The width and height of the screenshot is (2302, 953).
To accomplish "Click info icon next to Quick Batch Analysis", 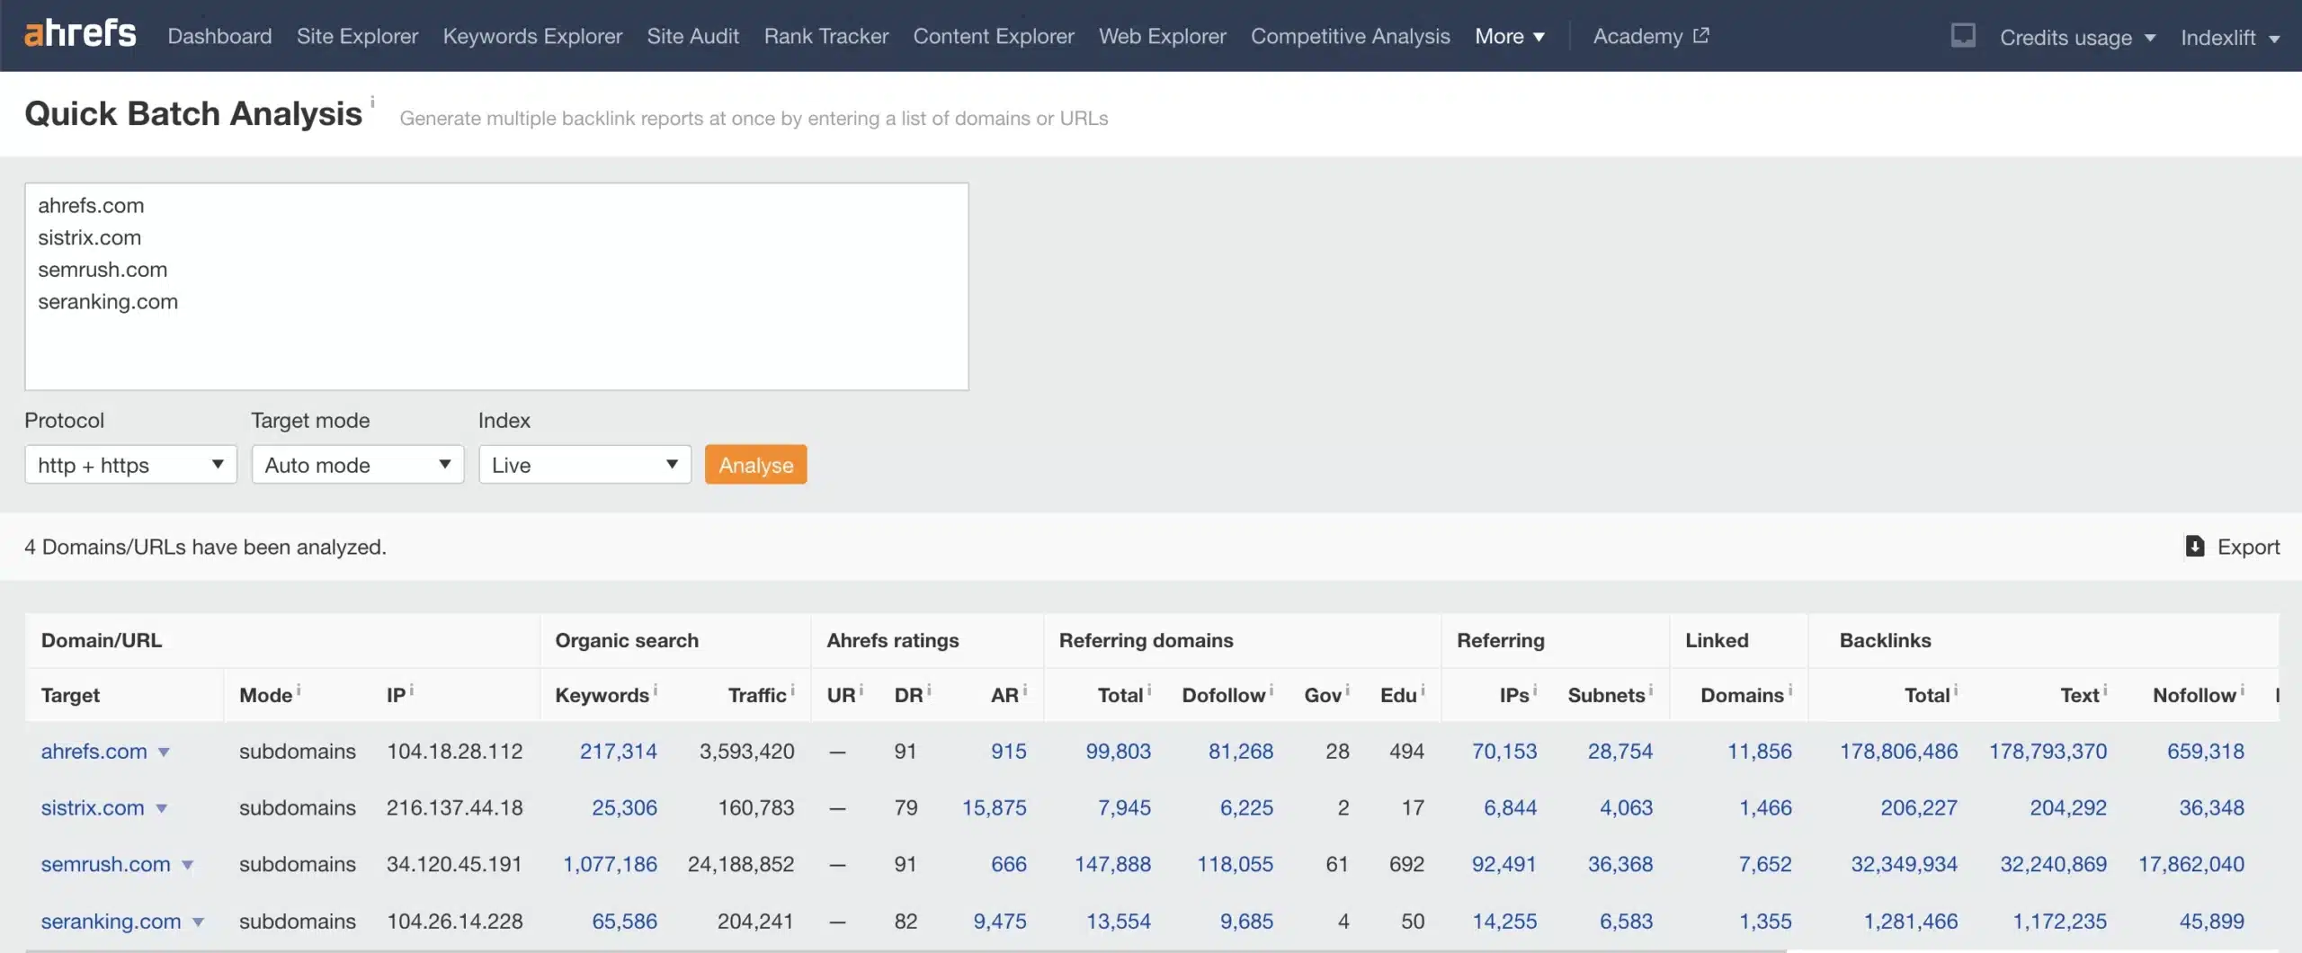I will pos(372,102).
